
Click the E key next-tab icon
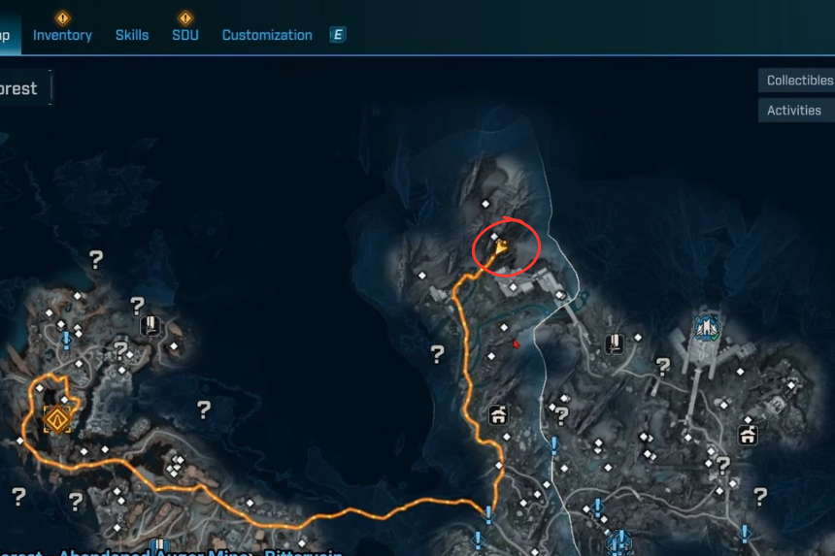click(338, 35)
